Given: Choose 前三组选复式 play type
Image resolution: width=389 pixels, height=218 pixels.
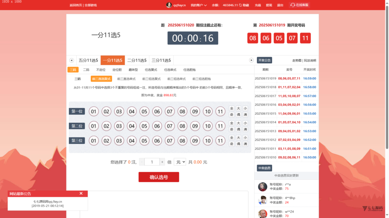Looking at the screenshot, I should pos(151,79).
